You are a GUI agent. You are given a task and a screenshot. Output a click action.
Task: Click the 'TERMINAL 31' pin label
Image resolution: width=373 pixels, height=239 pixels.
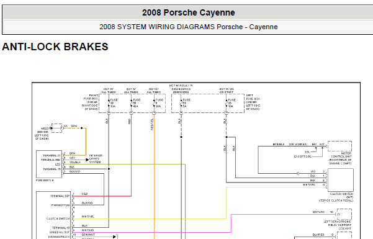[52, 155]
